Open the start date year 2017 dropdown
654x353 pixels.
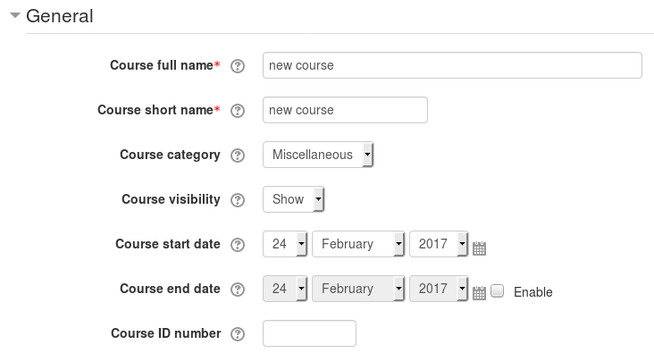(x=439, y=244)
